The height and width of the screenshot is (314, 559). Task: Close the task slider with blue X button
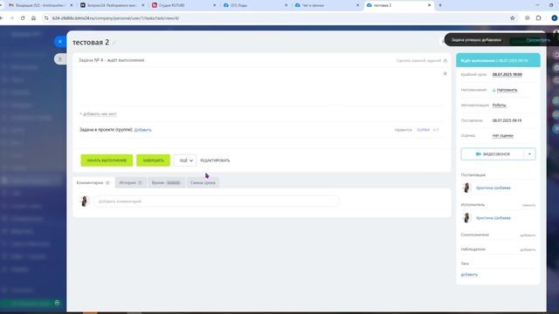click(x=60, y=41)
